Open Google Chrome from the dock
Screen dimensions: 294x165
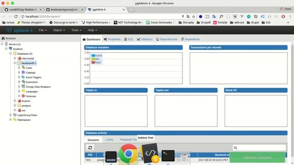tap(129, 154)
